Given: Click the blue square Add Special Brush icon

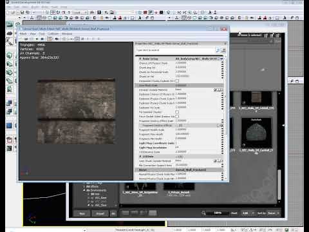Looking at the screenshot, I should (9, 125).
